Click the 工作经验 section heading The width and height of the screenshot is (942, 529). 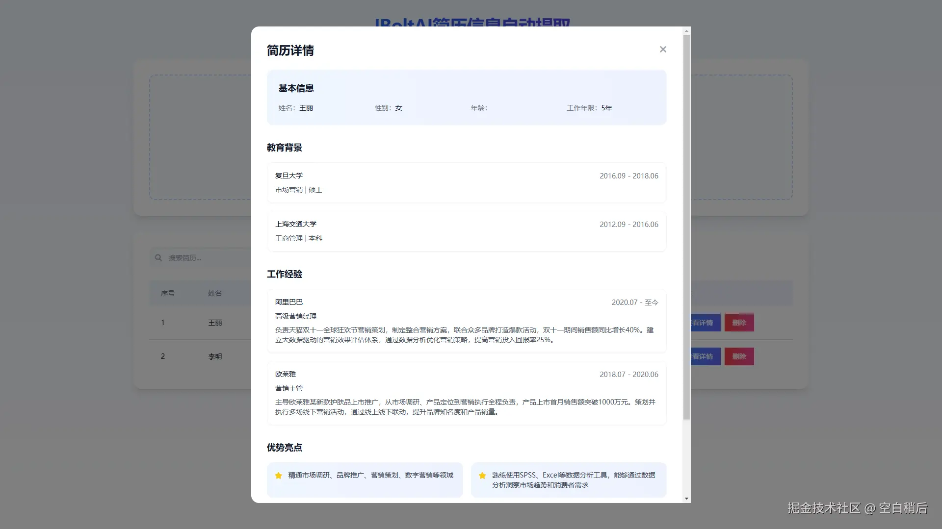285,274
